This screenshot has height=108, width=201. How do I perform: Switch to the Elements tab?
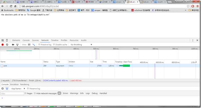coord(16,40)
